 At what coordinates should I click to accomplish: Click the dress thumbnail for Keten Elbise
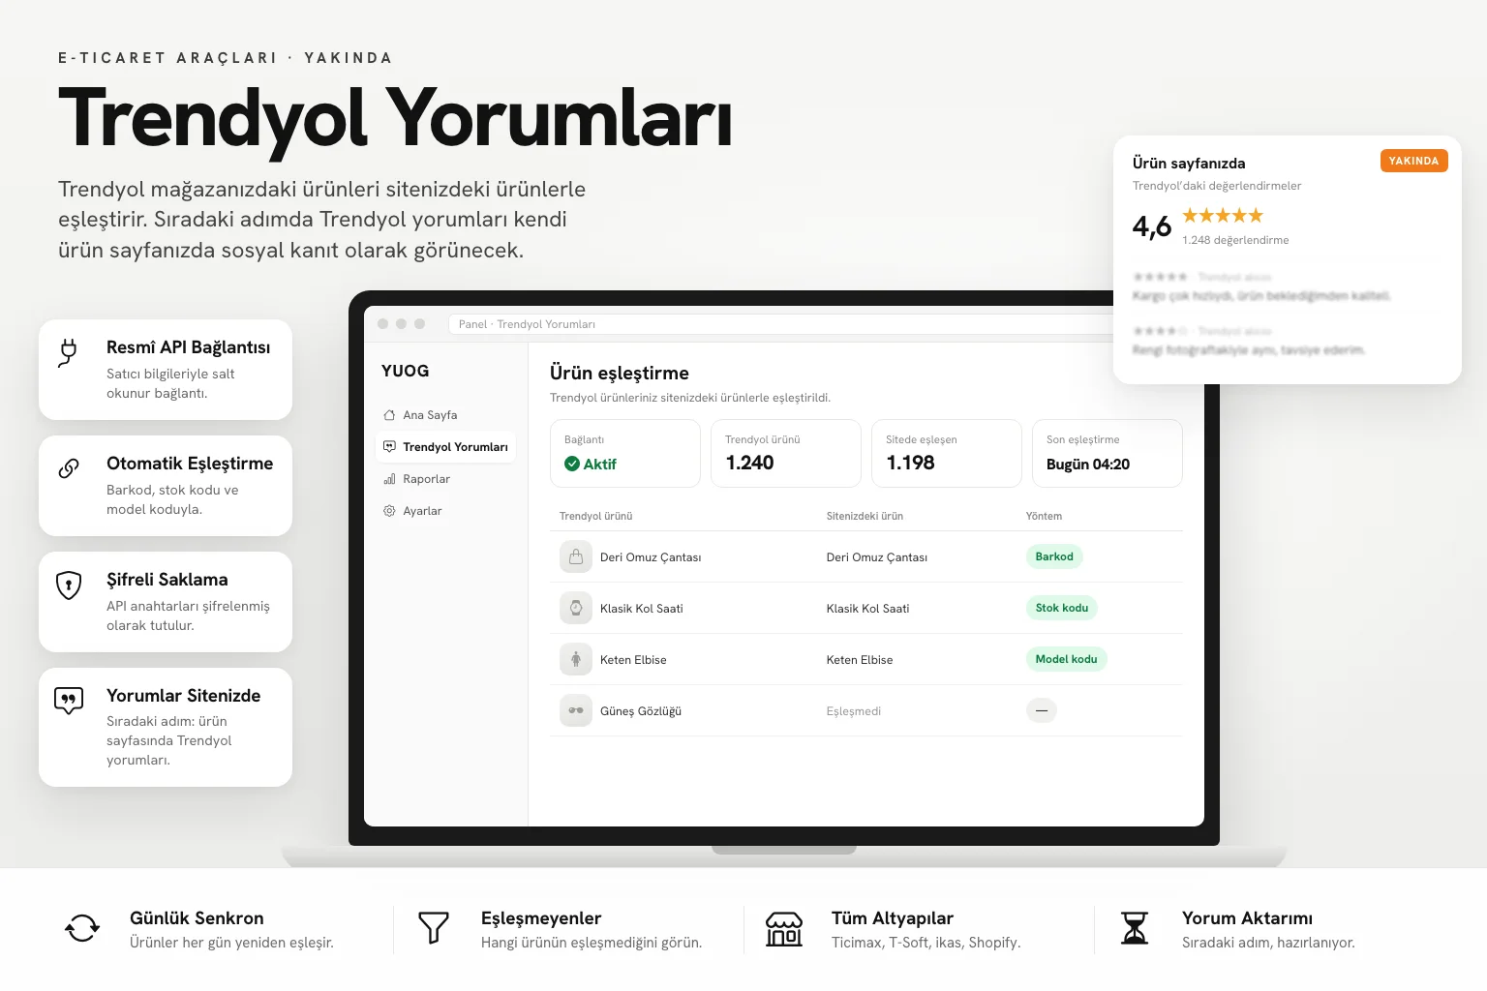point(576,659)
